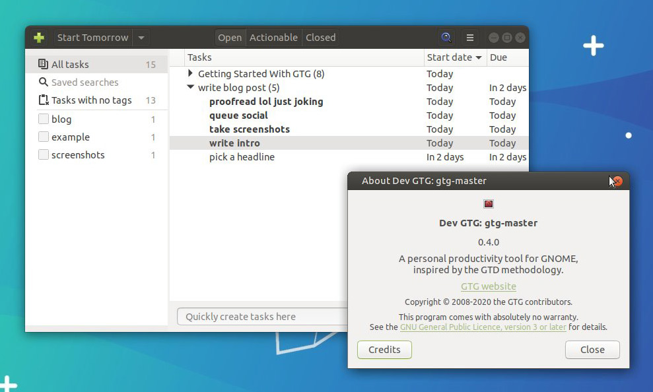Sort by Start date column header
Viewport: 653px width, 392px height.
[x=454, y=57]
